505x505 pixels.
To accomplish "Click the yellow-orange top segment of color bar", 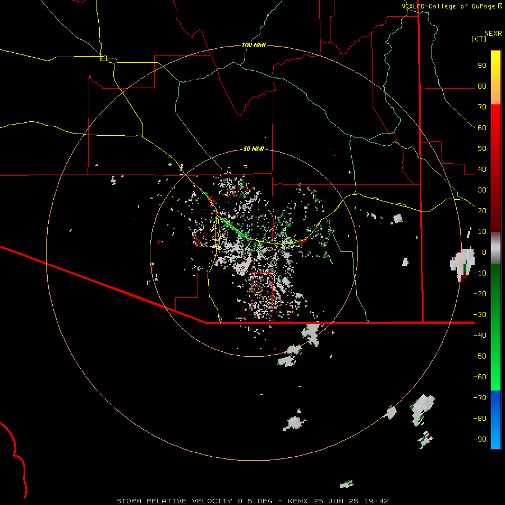I will [x=495, y=77].
